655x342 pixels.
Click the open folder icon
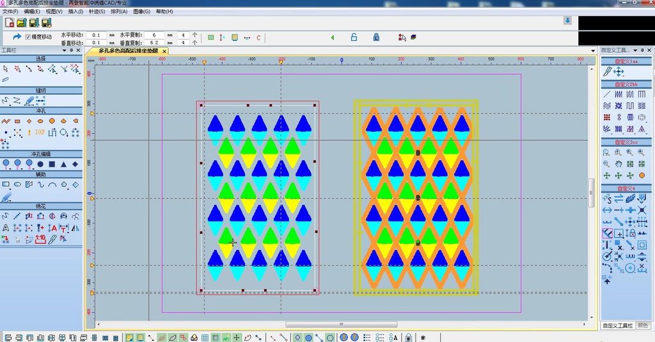21,23
